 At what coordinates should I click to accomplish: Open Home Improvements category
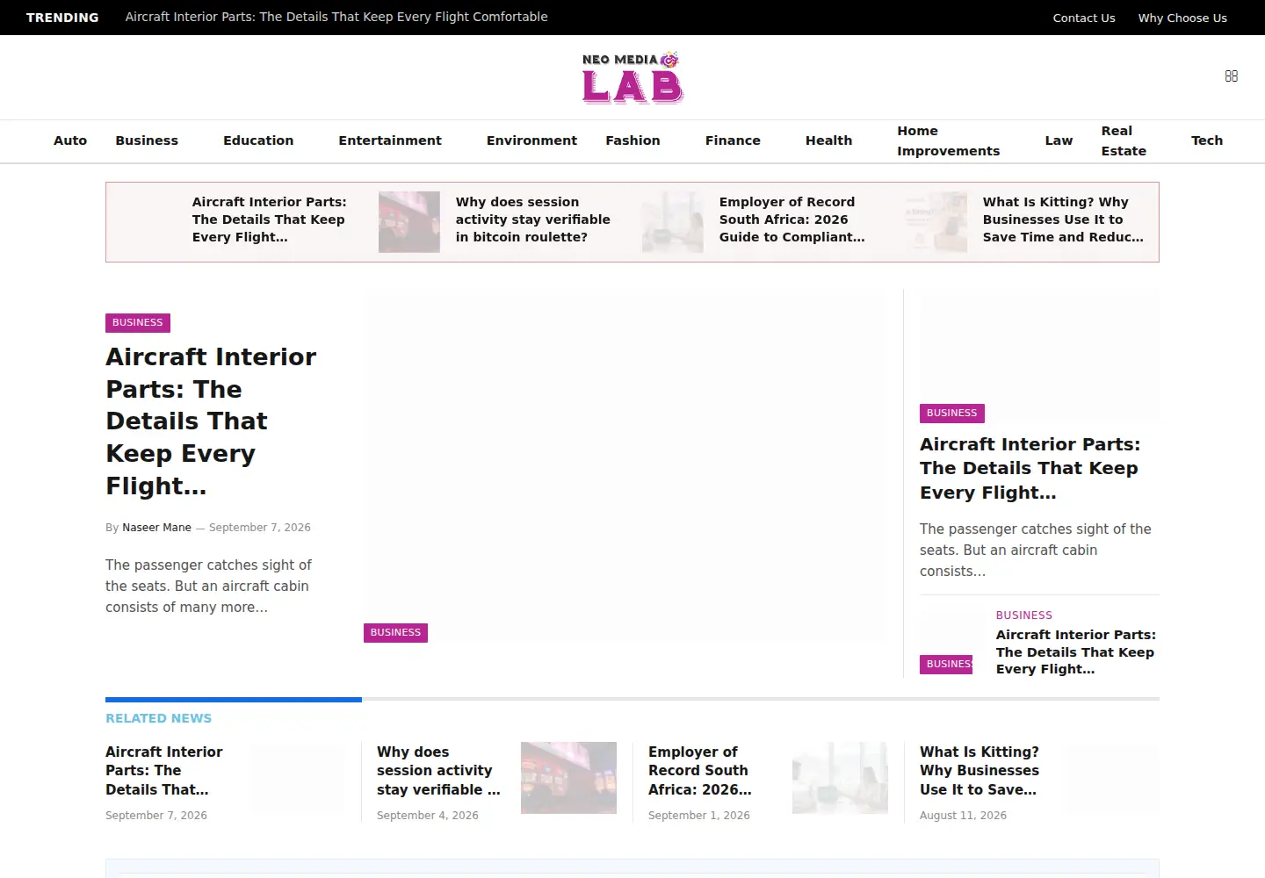coord(948,140)
